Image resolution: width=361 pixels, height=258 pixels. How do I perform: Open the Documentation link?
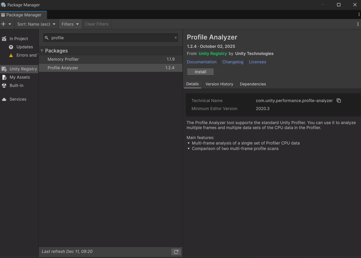[202, 62]
